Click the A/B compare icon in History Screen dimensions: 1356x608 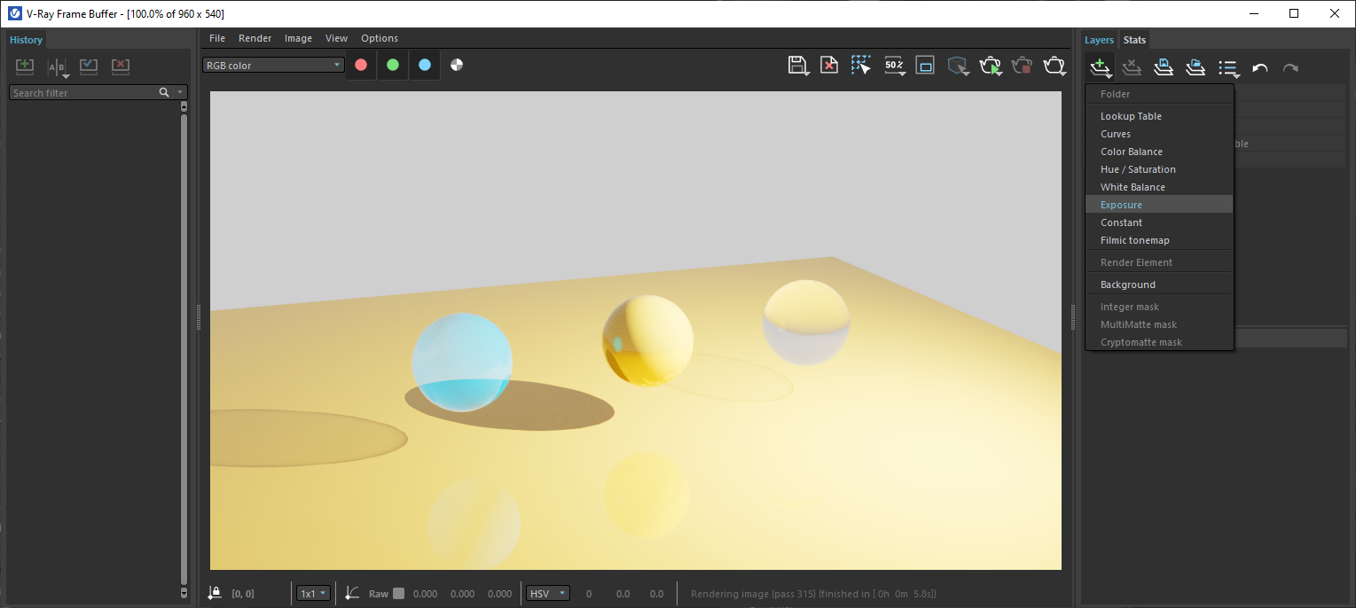click(x=57, y=67)
